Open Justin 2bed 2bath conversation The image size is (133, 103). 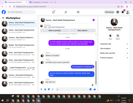(x=19, y=54)
